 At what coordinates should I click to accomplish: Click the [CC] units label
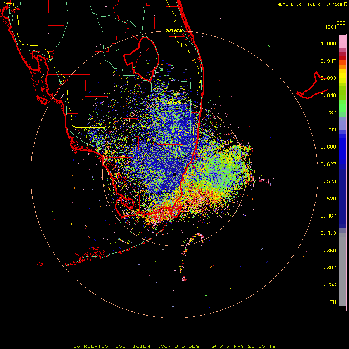pyautogui.click(x=331, y=27)
